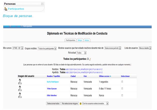157x110 pixels.
Task: Switch to the Blogs tab
Action: (x=80, y=40)
